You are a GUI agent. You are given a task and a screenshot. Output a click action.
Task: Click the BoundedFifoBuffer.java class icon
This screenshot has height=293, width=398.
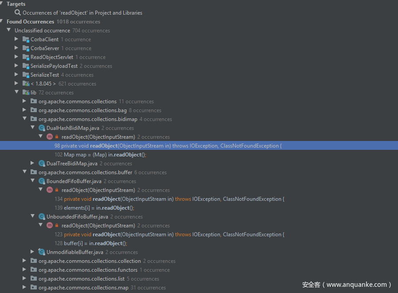point(42,181)
